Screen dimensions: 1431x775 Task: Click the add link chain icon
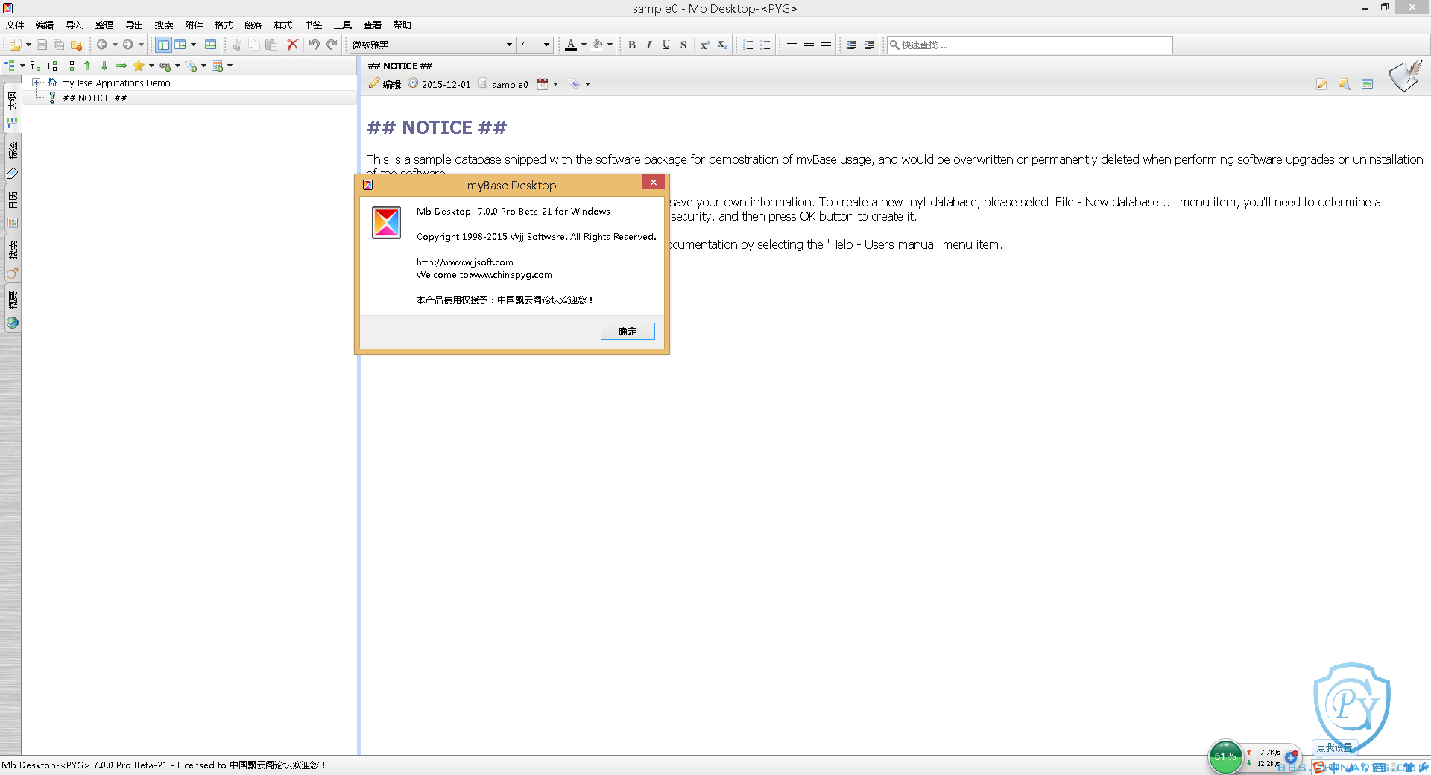coord(165,66)
